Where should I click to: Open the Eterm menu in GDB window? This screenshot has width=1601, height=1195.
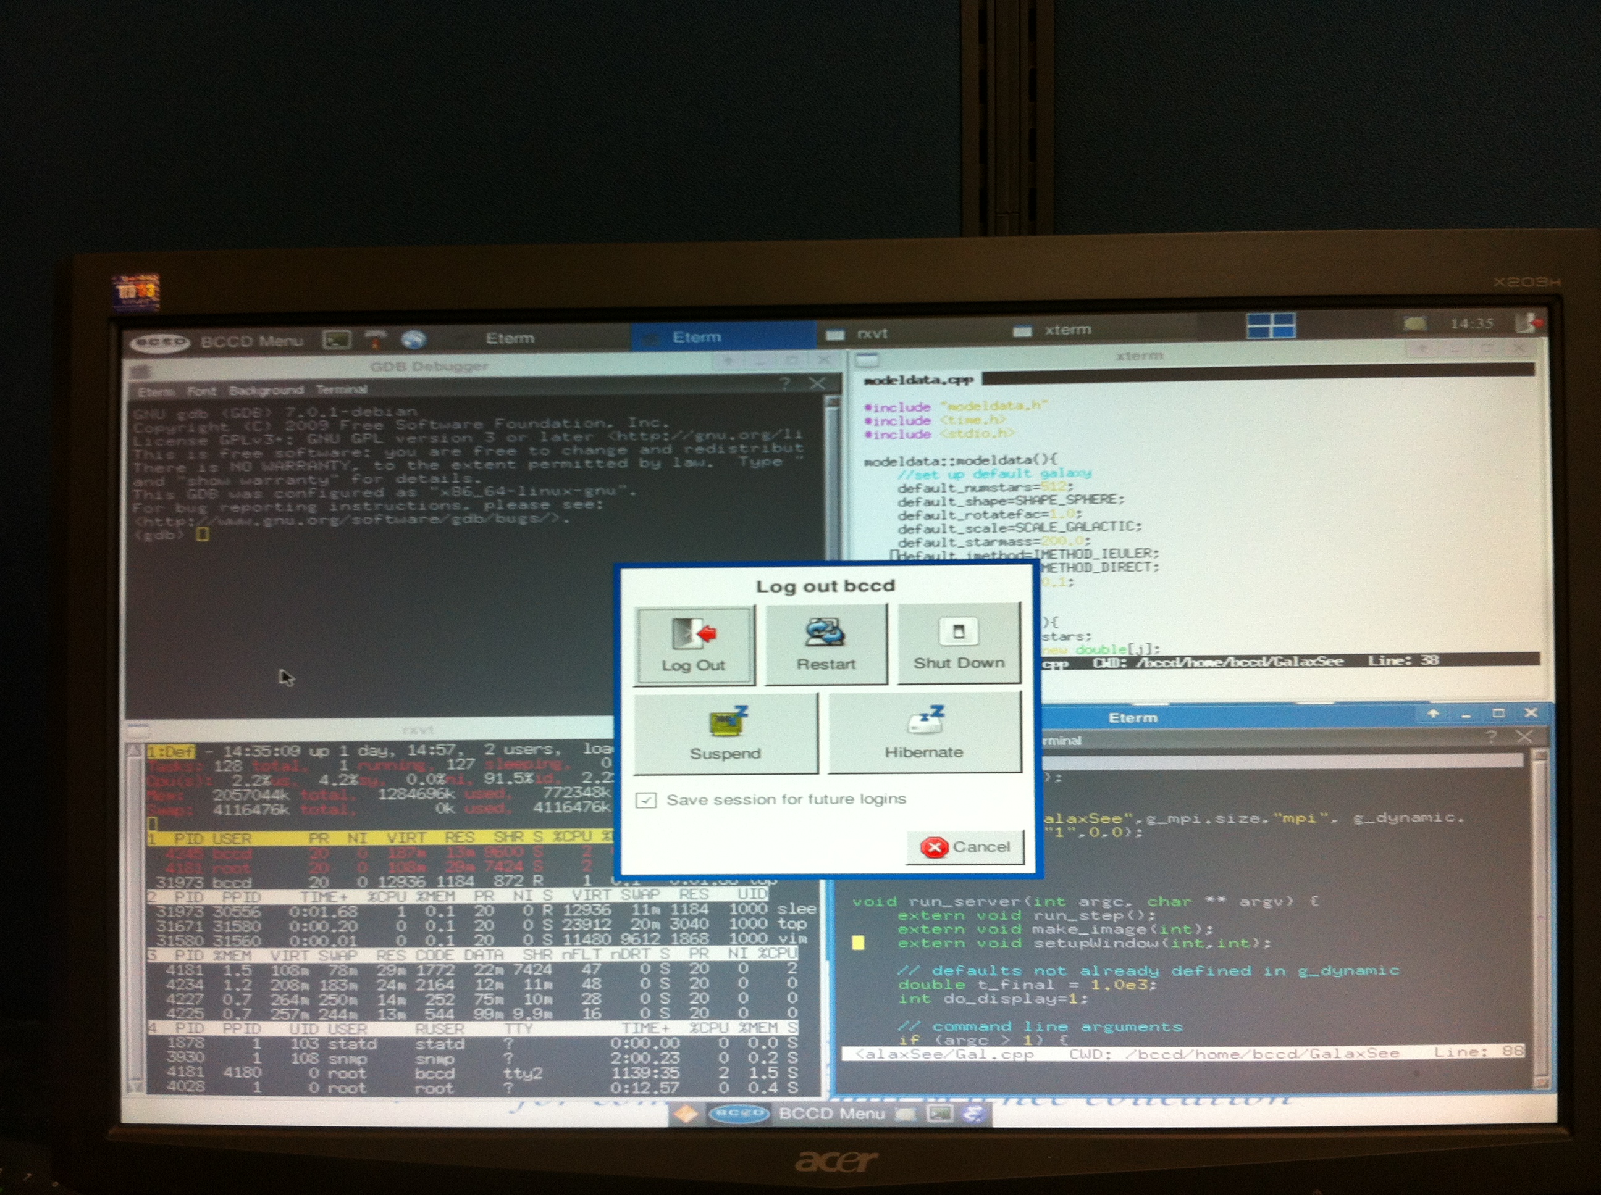click(x=156, y=391)
